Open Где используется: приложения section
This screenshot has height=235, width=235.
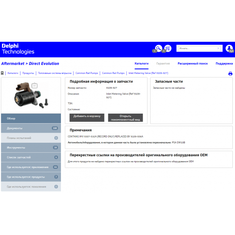click(x=31, y=167)
